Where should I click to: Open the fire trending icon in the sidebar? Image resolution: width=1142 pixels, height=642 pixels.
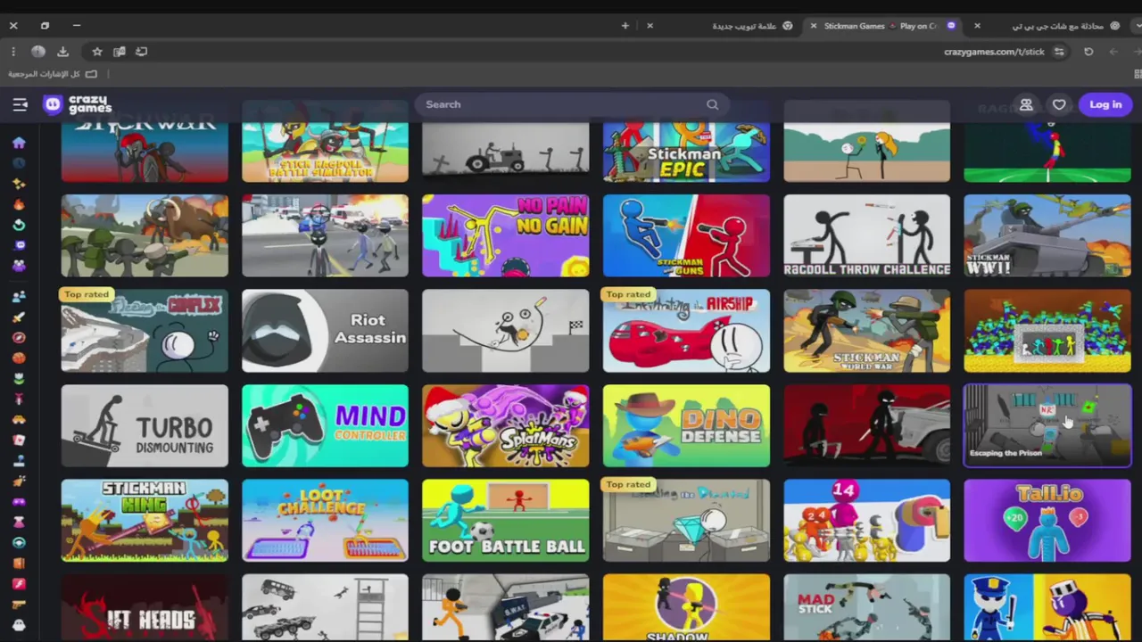(x=19, y=204)
